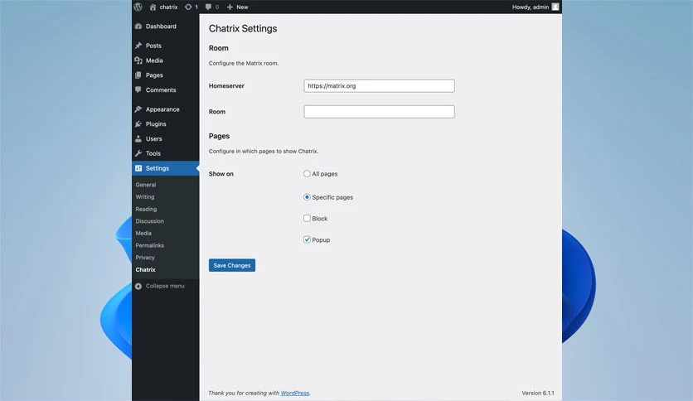Click the chatrix site name link
693x401 pixels.
point(168,7)
